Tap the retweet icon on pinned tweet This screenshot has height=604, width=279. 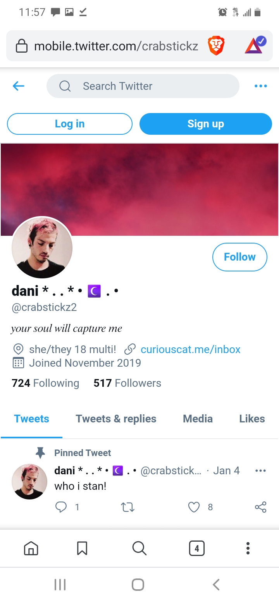pyautogui.click(x=128, y=507)
